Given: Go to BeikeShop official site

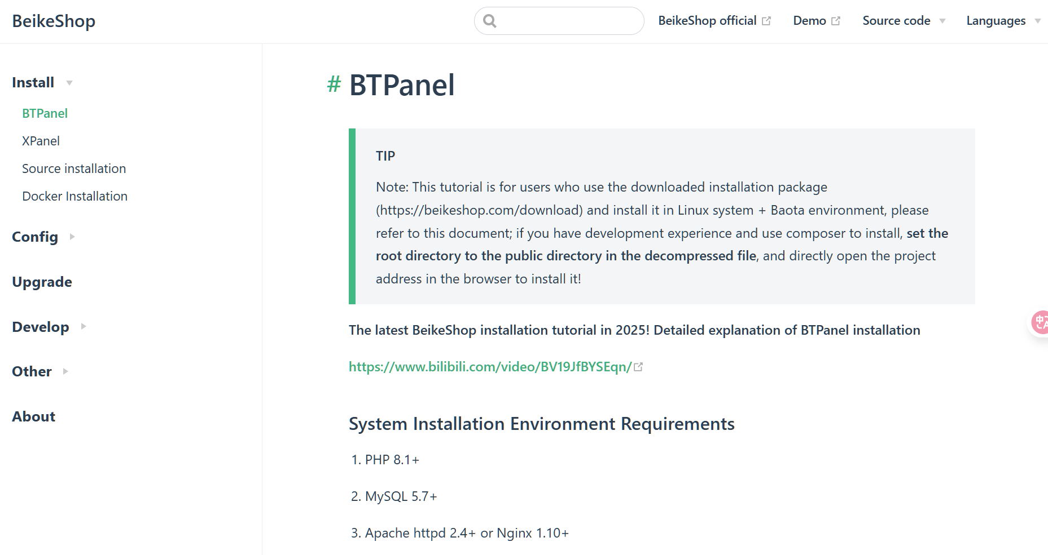Looking at the screenshot, I should (x=707, y=21).
